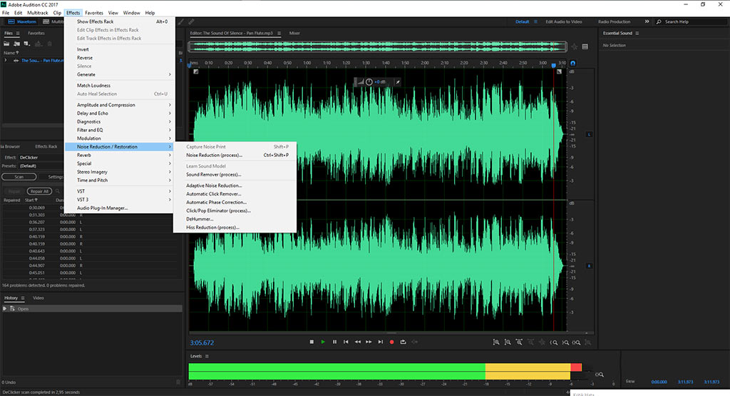Zoom in at In Point icon
Image resolution: width=730 pixels, height=396 pixels.
click(553, 342)
